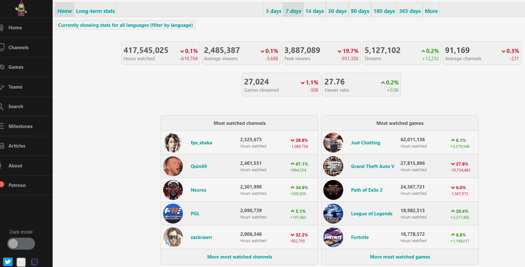Click the fps_shaka channel avatar

(x=173, y=142)
